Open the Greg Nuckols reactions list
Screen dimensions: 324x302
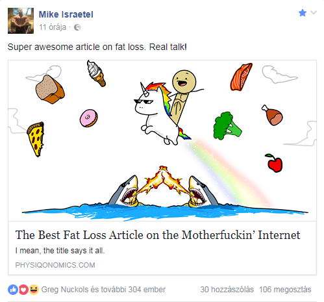tap(103, 290)
